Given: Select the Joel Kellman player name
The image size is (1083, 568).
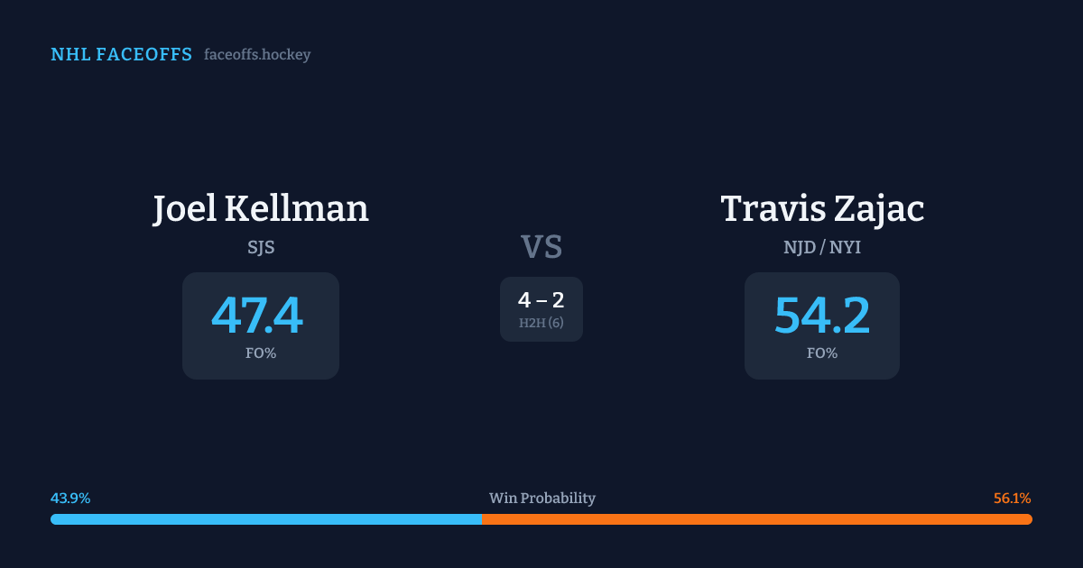Looking at the screenshot, I should point(261,209).
